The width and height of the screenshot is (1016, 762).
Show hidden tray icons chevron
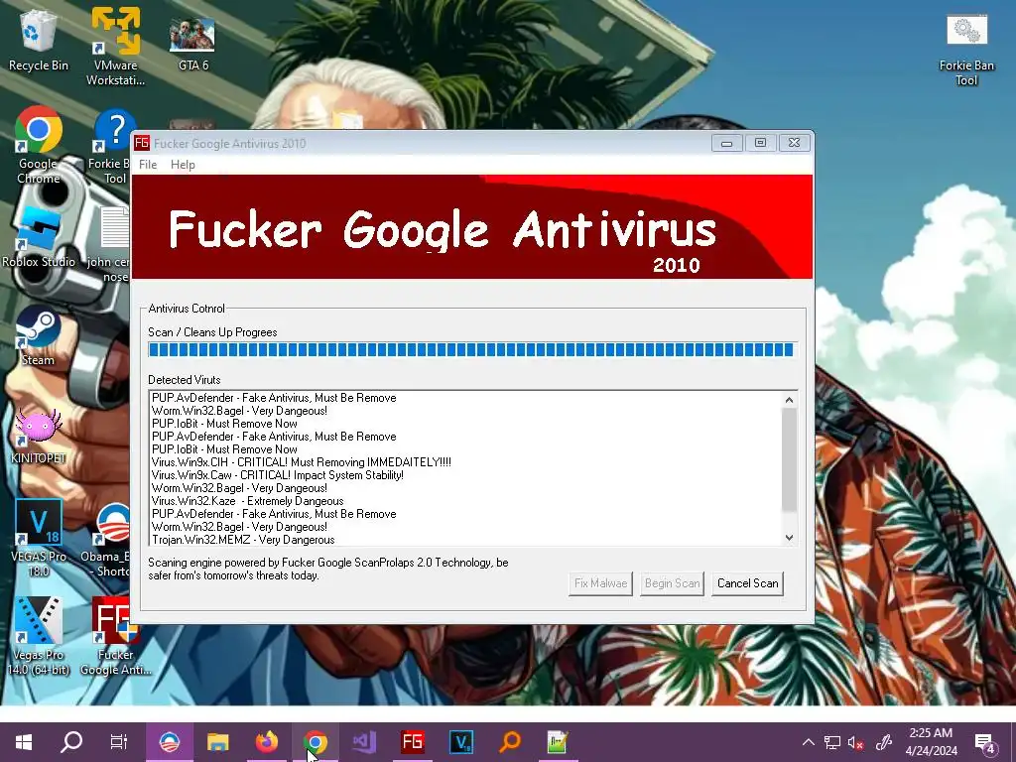click(808, 742)
